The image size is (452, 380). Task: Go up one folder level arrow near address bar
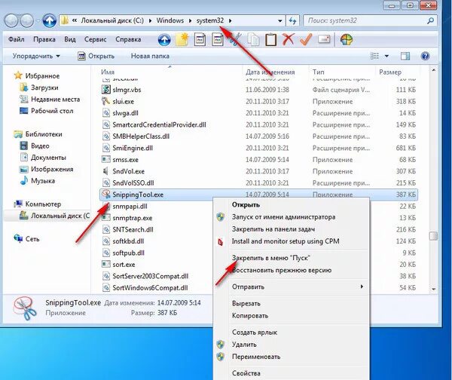pos(50,20)
